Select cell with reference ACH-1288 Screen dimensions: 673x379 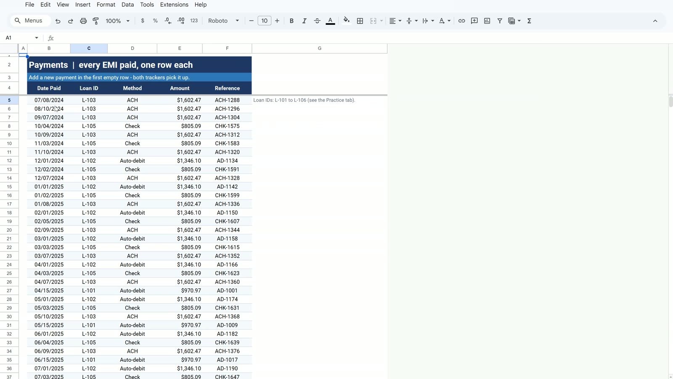[x=227, y=100]
